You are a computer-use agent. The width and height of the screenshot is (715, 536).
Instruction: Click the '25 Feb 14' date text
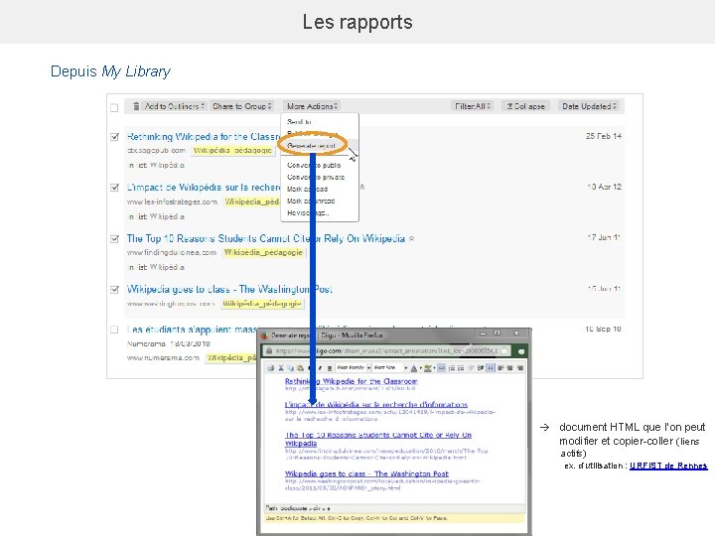tap(604, 136)
